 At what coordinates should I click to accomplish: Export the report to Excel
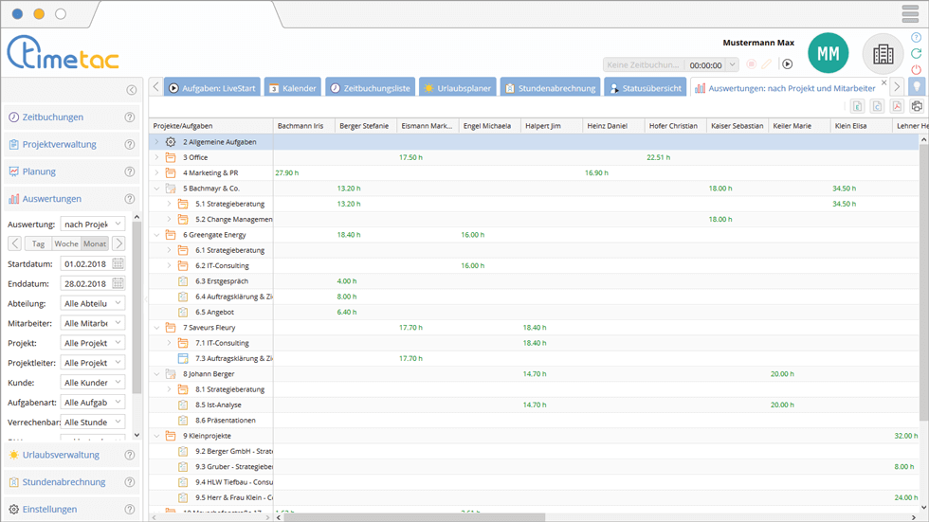click(857, 106)
